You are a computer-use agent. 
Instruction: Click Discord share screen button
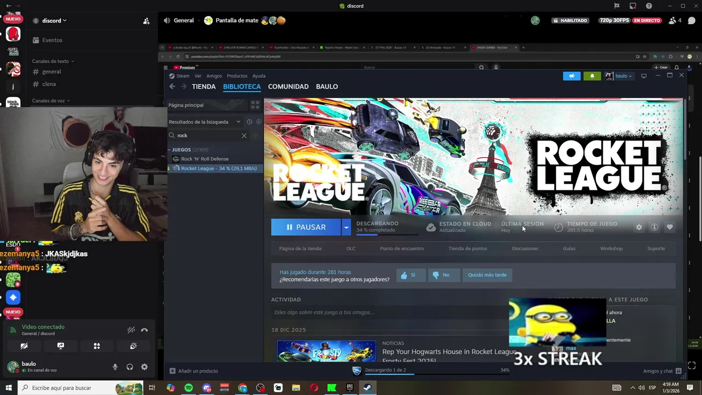click(x=60, y=346)
